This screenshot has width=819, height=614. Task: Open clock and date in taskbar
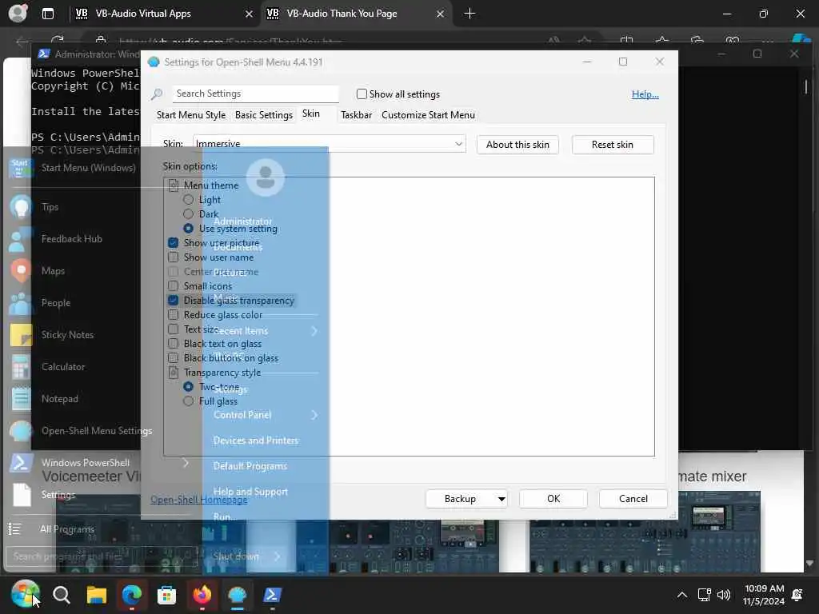tap(764, 595)
